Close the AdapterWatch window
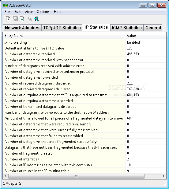Screen dimensions: 169x189 click(x=162, y=6)
